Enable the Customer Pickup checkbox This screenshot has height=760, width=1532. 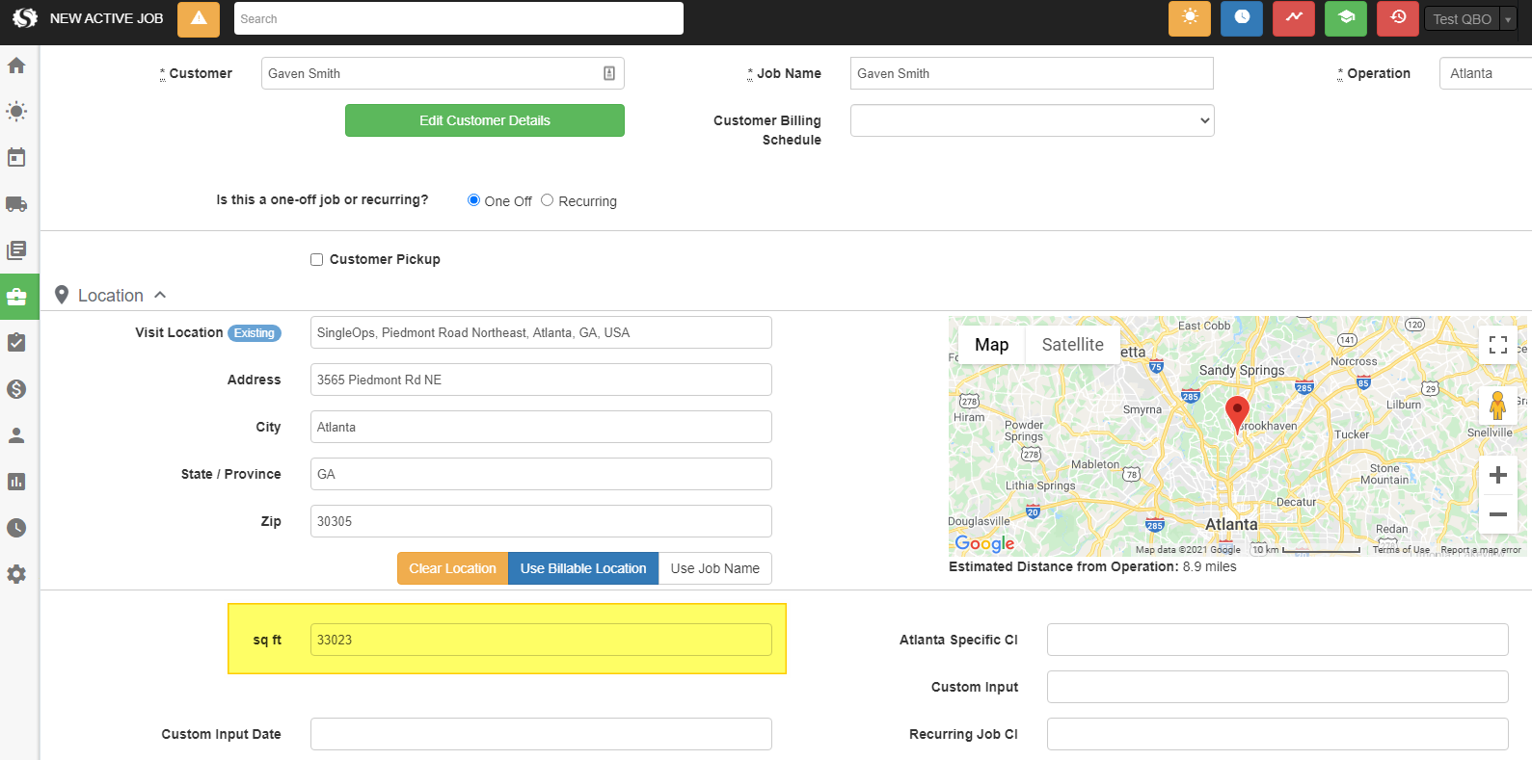pyautogui.click(x=316, y=259)
